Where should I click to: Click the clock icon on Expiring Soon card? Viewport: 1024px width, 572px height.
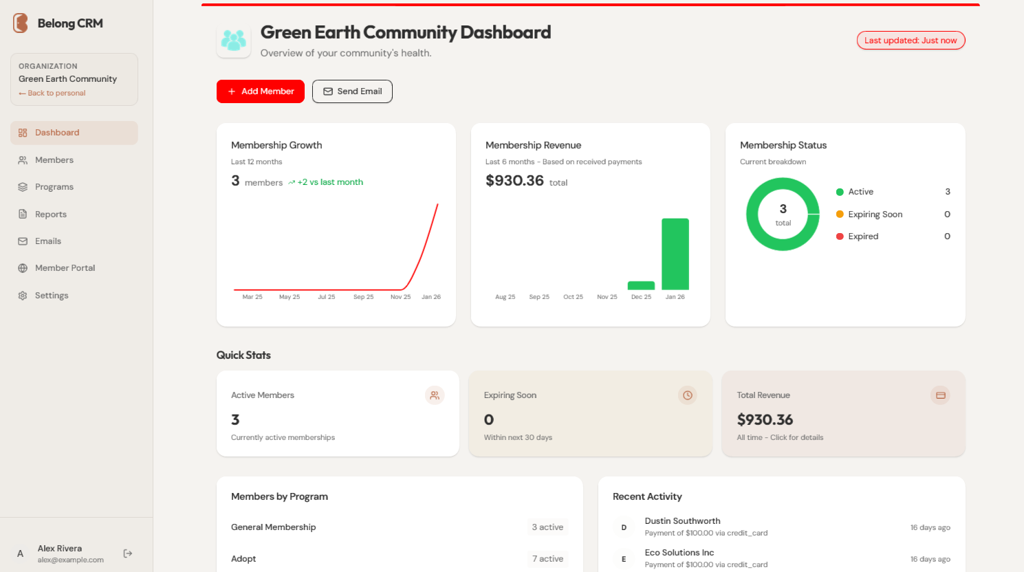pos(687,395)
